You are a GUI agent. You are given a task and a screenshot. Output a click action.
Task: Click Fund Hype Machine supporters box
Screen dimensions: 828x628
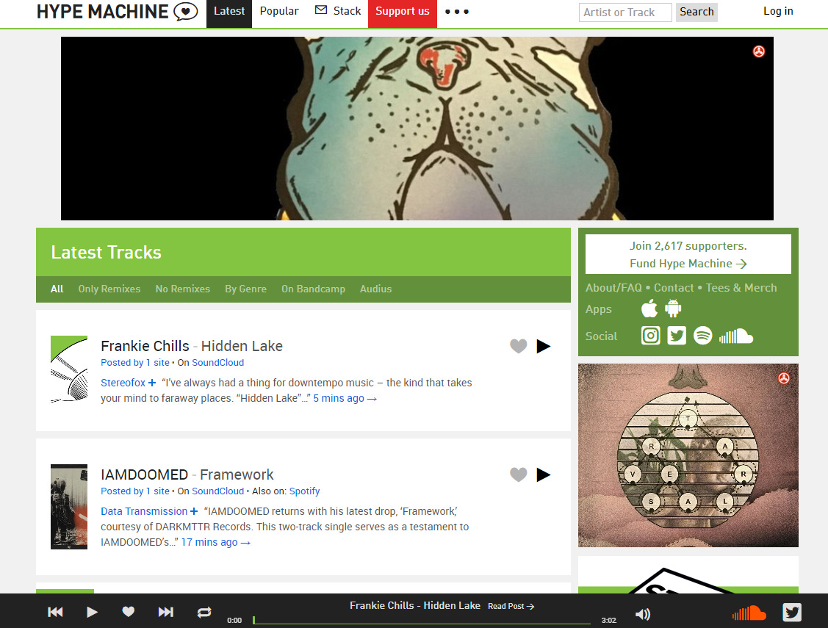point(688,254)
